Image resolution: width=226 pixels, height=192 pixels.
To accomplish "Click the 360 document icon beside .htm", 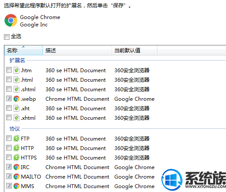I will coord(16,70).
